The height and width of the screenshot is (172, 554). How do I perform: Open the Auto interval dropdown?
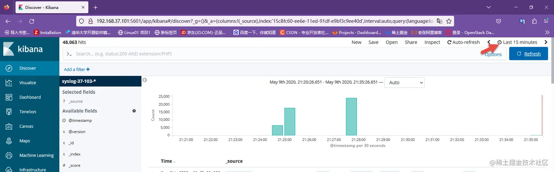click(x=404, y=83)
